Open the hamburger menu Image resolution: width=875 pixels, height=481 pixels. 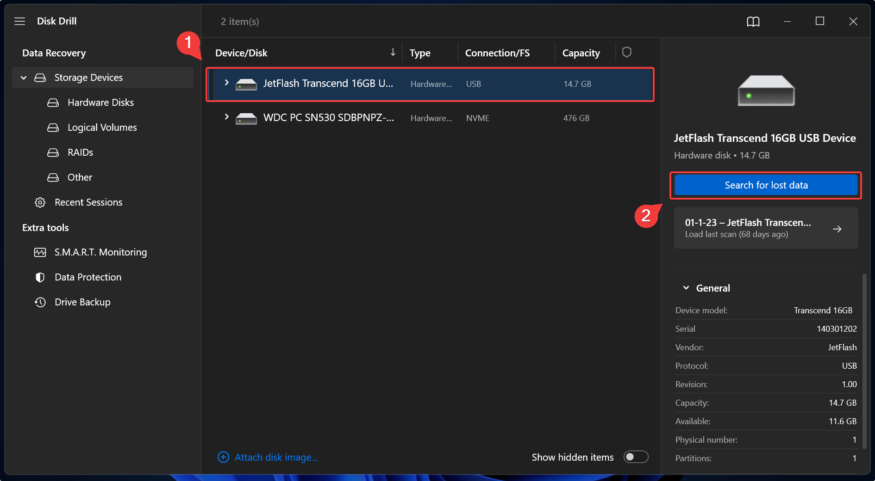(x=19, y=21)
